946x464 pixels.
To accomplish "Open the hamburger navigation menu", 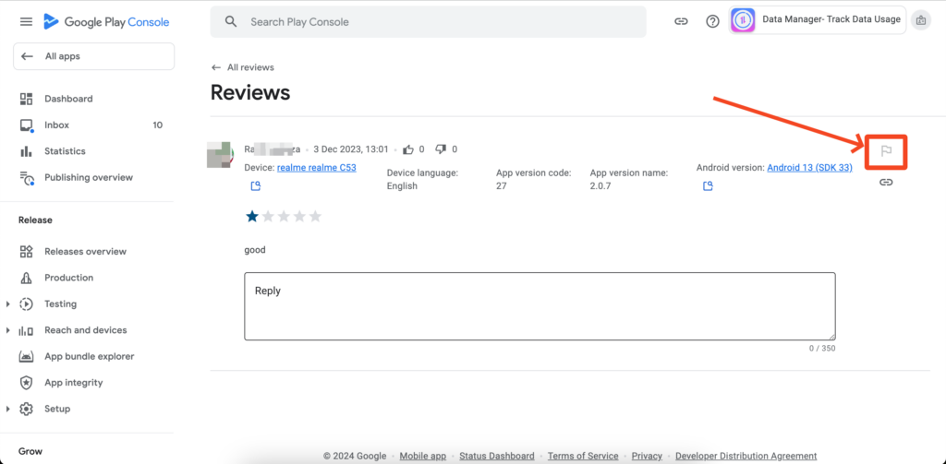I will (x=26, y=21).
